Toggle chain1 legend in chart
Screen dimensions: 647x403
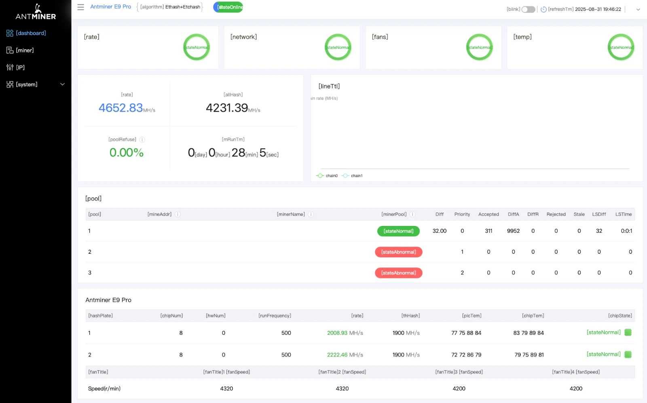click(x=352, y=176)
